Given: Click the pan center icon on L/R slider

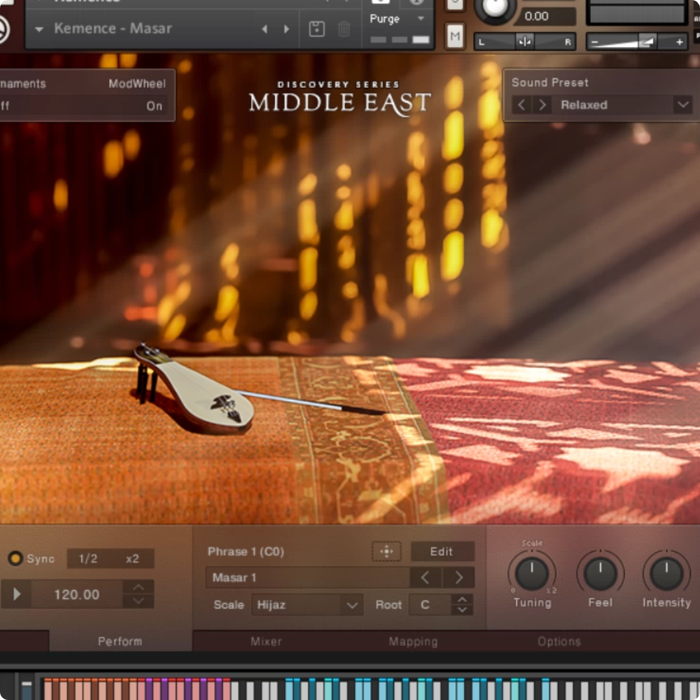Looking at the screenshot, I should (x=525, y=42).
